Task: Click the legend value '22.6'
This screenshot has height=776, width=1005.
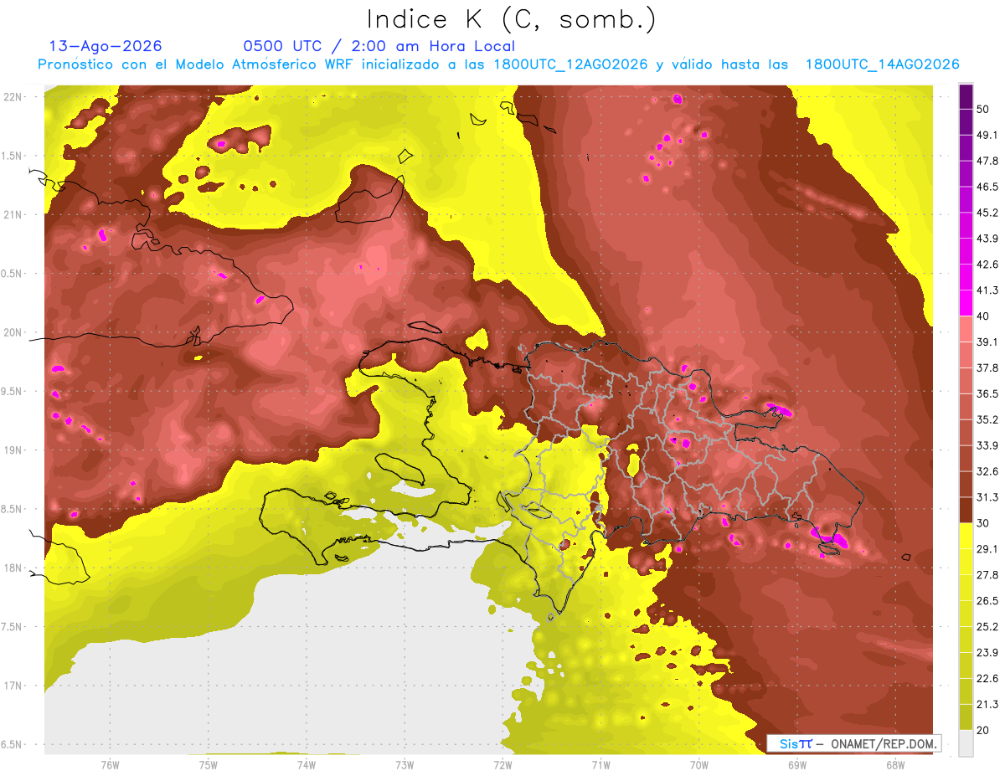Action: tap(987, 678)
